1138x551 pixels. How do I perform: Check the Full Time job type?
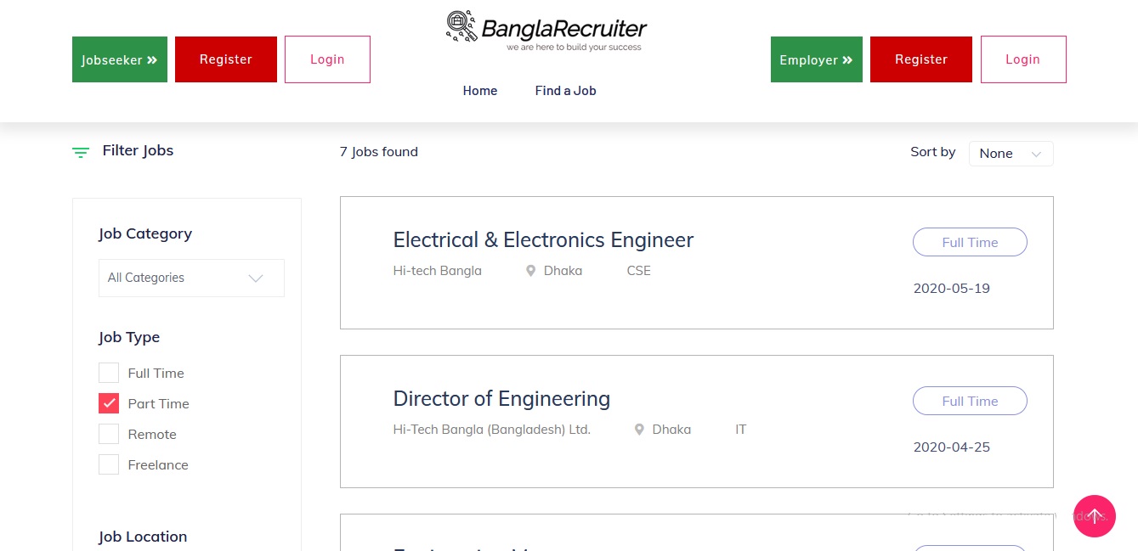(109, 374)
